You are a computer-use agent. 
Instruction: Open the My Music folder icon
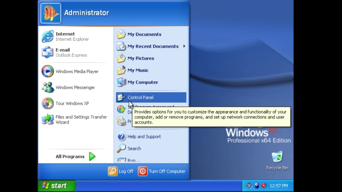click(x=121, y=70)
